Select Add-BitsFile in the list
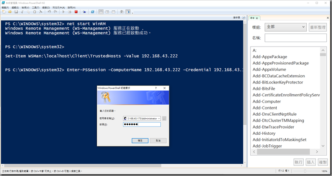 (264, 89)
